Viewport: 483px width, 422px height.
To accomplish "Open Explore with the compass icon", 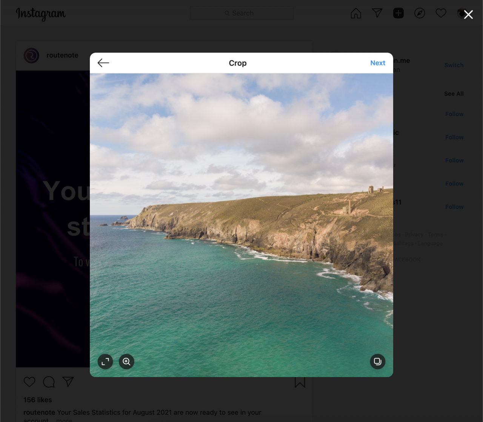I will [419, 12].
